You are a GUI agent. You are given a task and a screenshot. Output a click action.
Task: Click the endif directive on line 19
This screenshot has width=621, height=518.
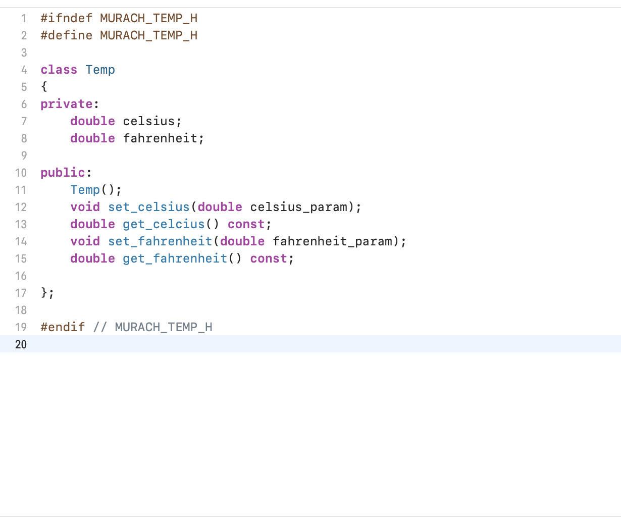point(62,327)
